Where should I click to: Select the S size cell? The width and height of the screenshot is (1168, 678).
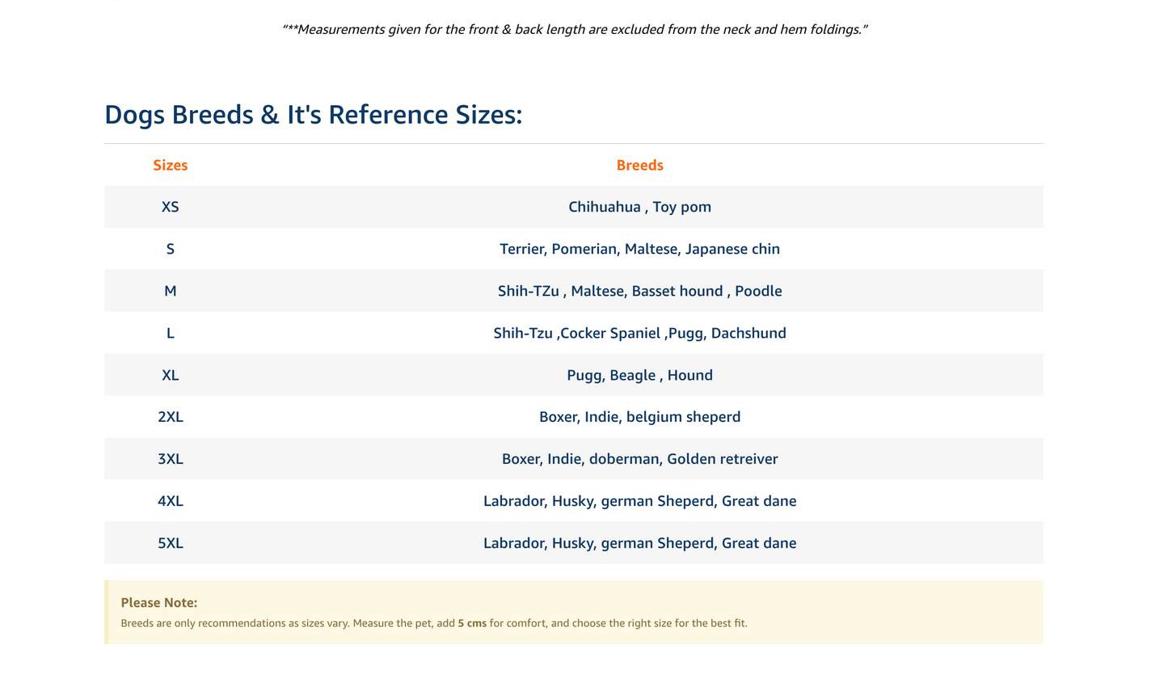click(170, 249)
